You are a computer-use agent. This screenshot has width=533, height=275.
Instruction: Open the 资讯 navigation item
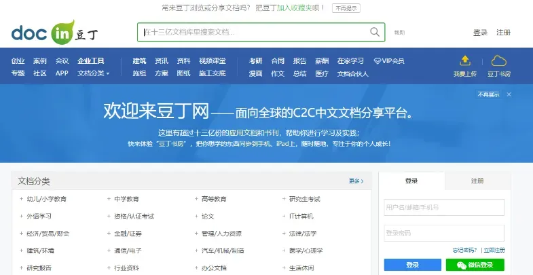(162, 61)
